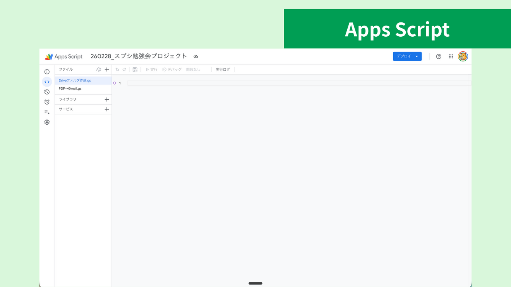Open the Google account avatar
Image resolution: width=511 pixels, height=287 pixels.
click(463, 56)
